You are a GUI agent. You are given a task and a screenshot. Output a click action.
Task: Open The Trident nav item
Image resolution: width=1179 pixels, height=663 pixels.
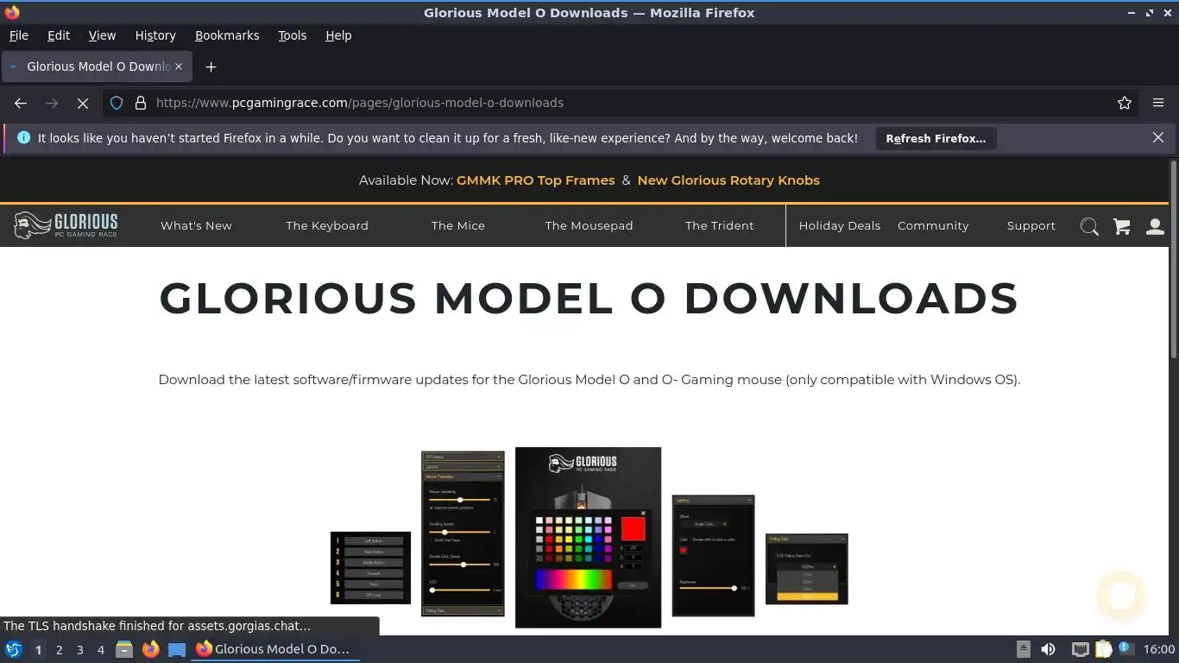pyautogui.click(x=720, y=225)
